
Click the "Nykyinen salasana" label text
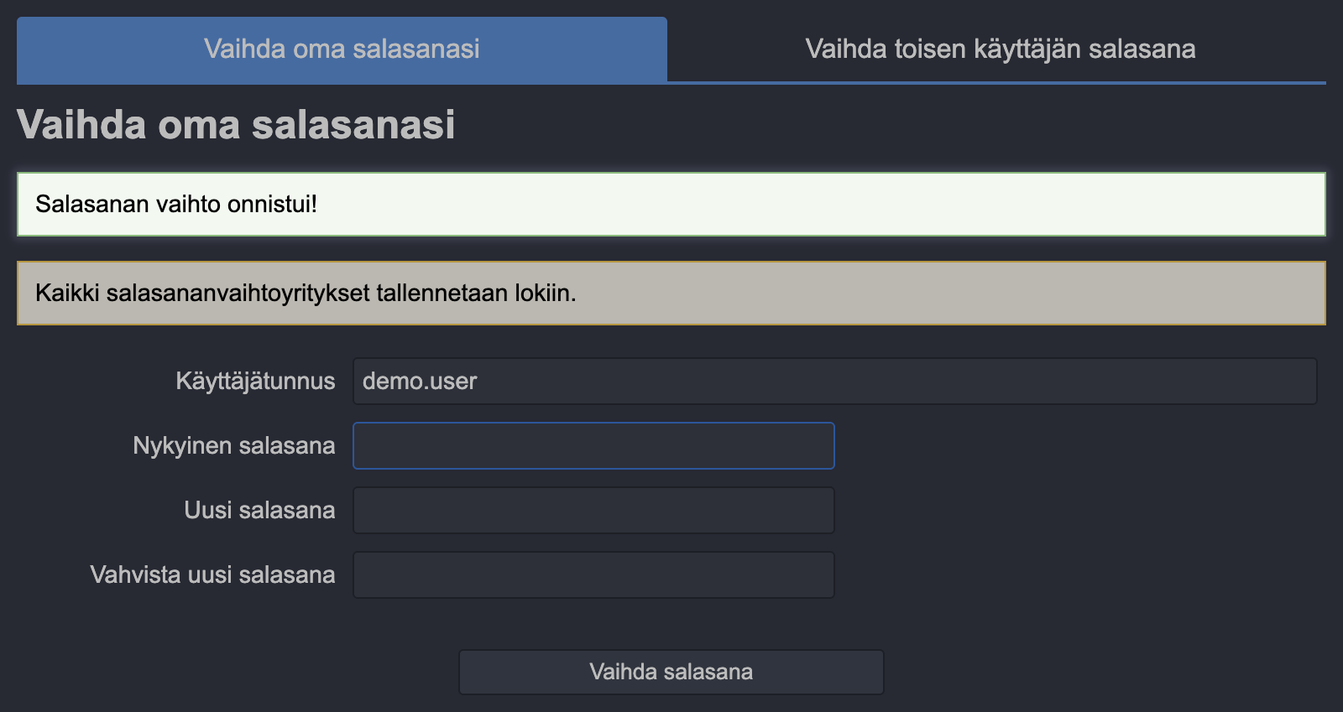click(234, 445)
